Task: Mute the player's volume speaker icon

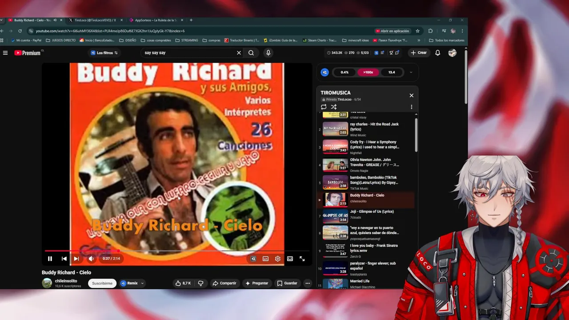Action: point(91,259)
